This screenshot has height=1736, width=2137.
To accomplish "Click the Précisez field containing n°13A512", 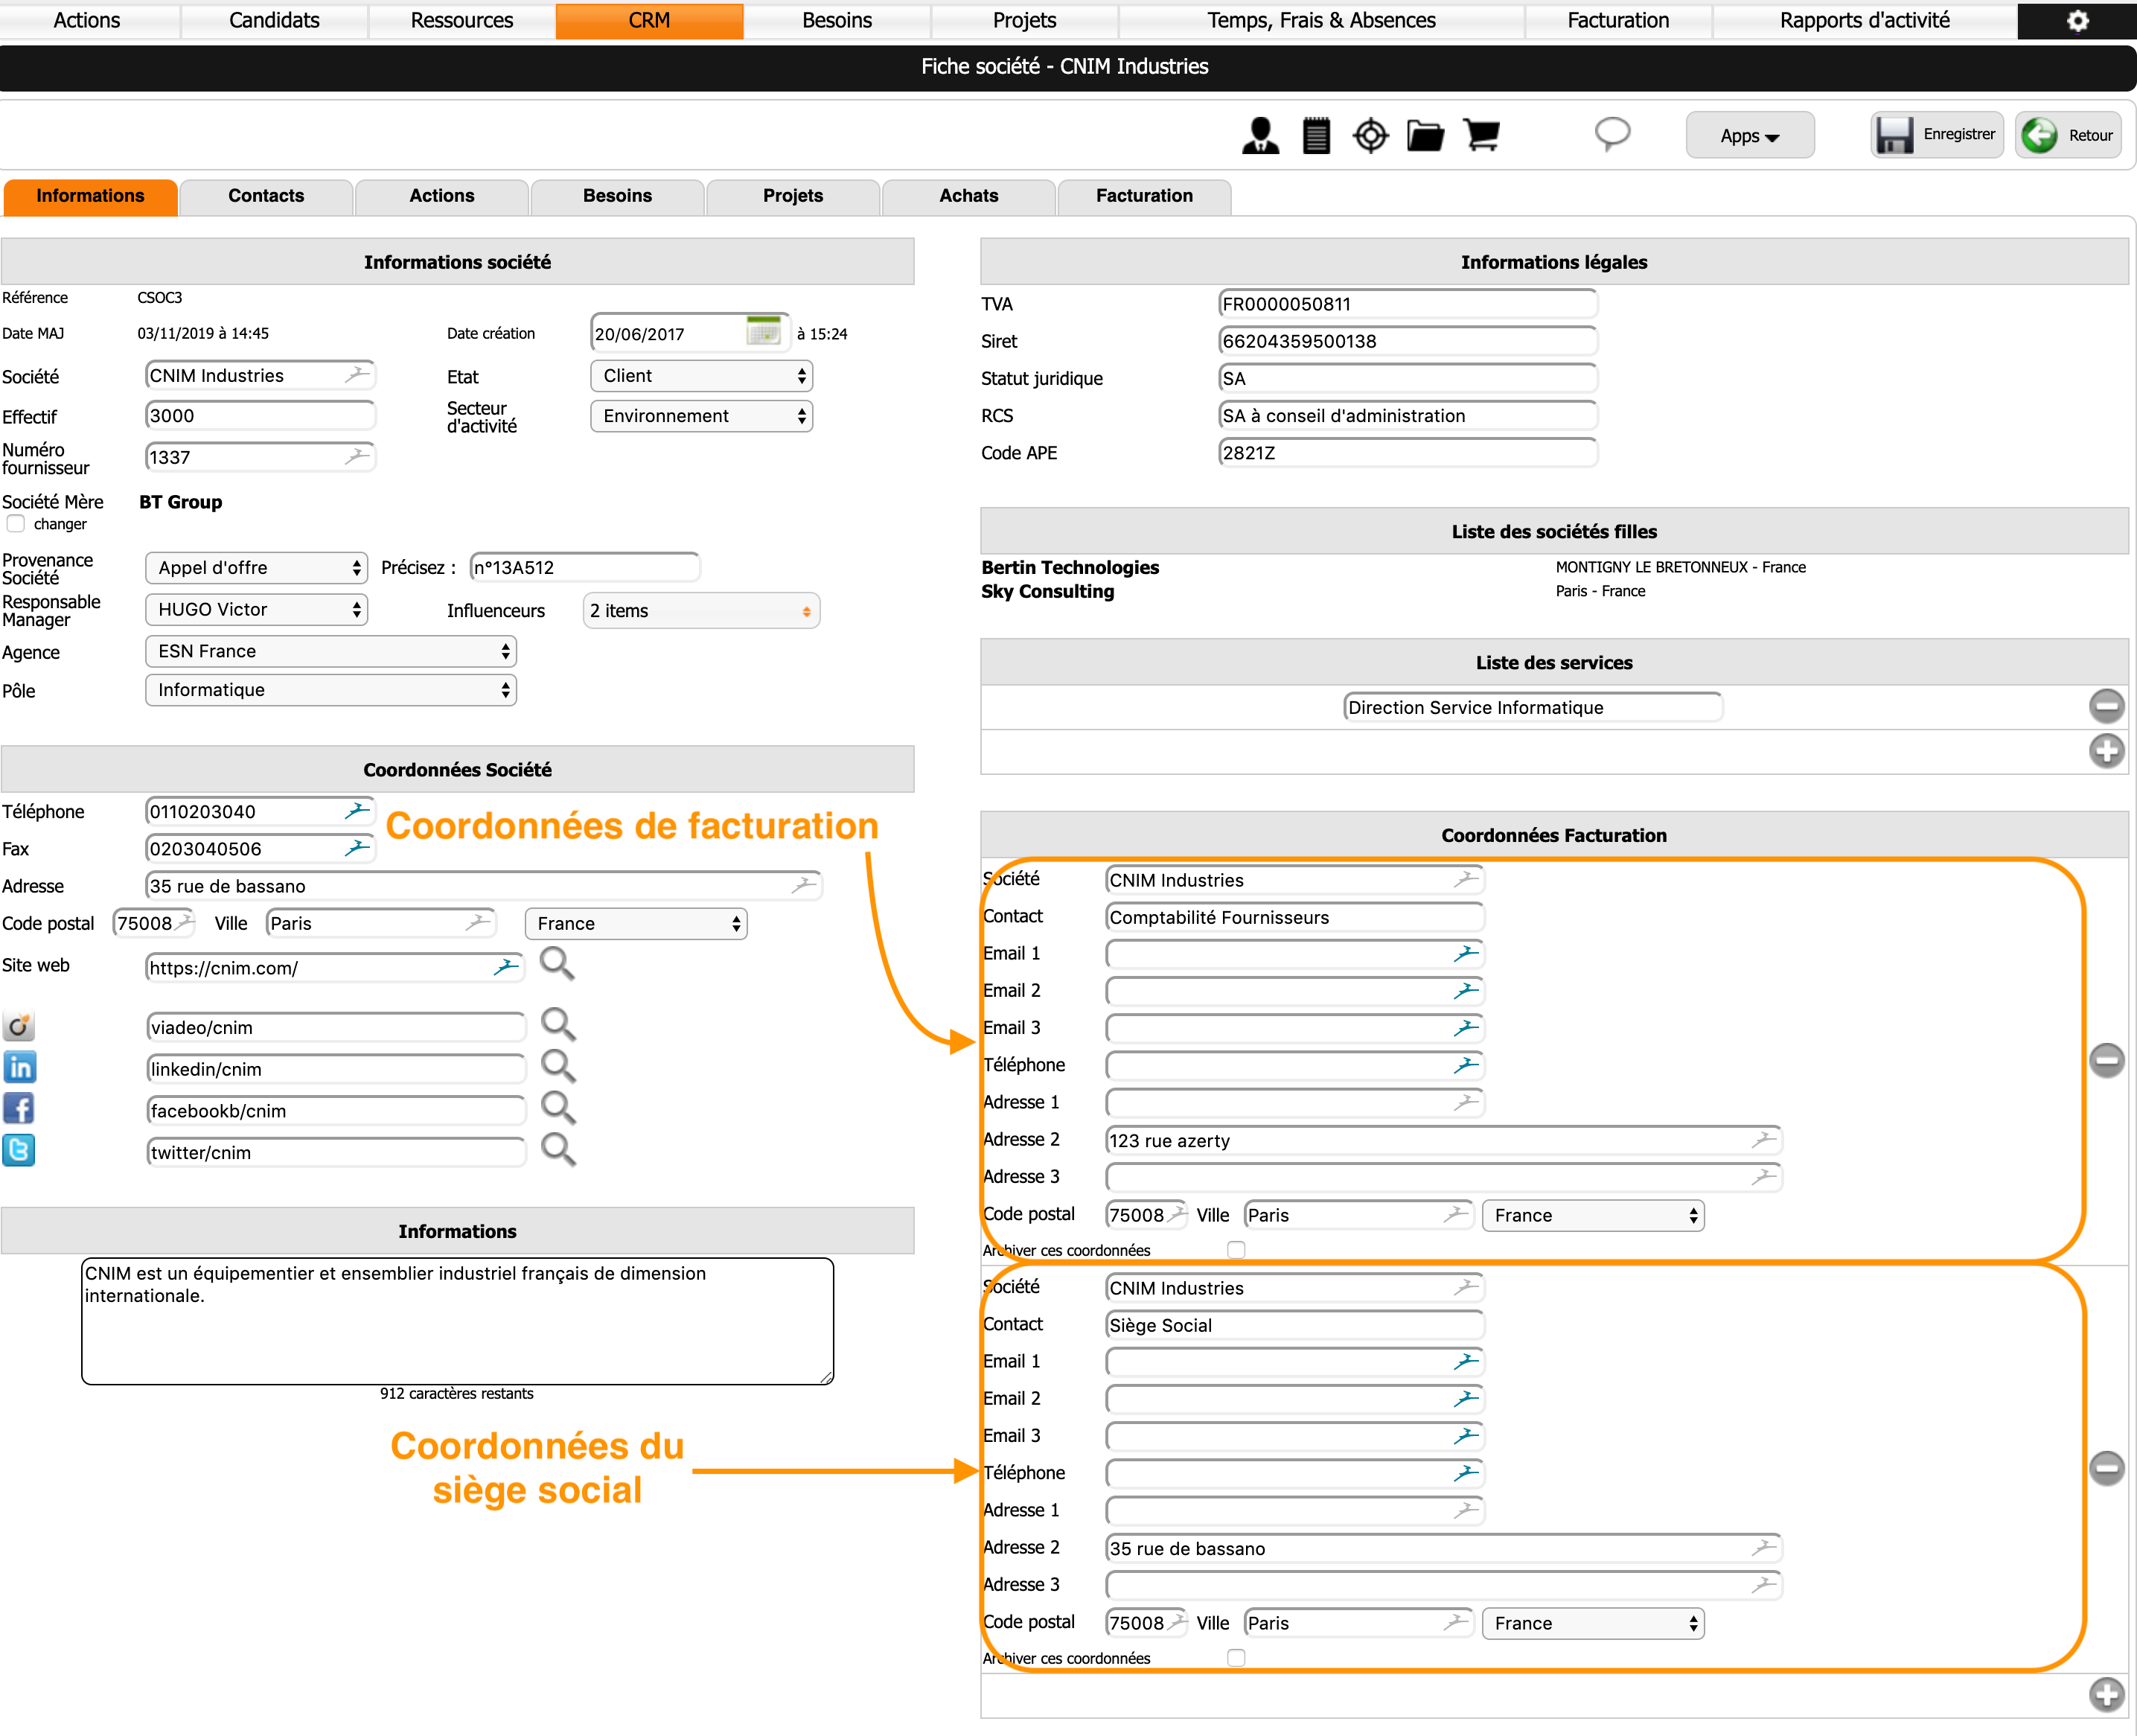I will [585, 567].
